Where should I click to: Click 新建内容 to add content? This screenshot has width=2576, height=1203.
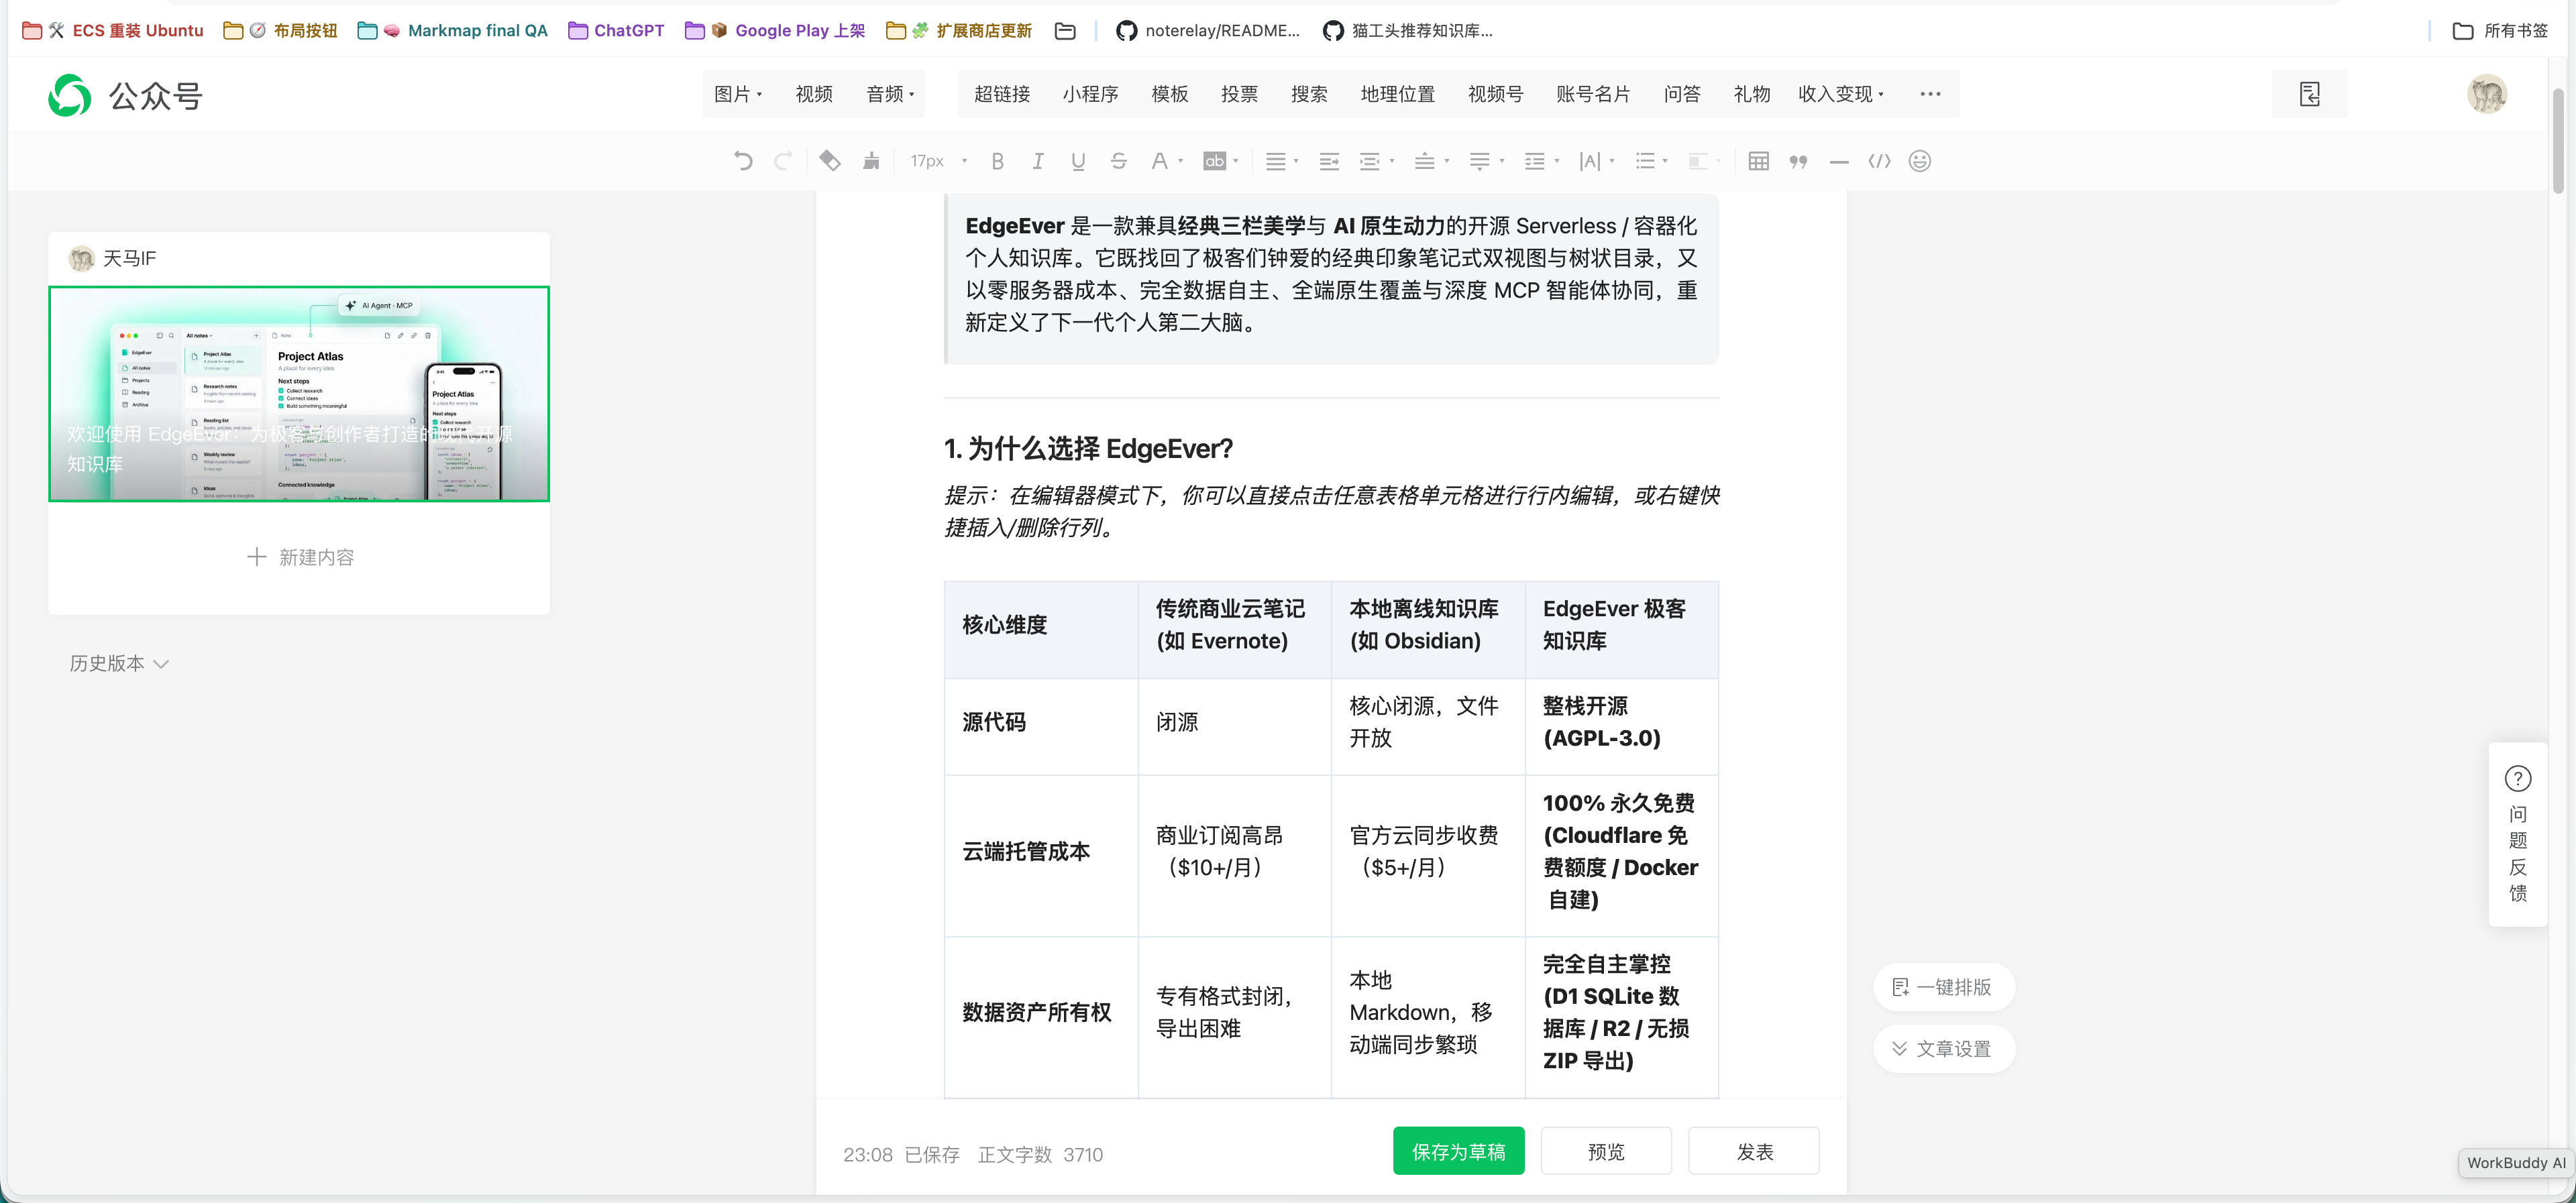(300, 557)
